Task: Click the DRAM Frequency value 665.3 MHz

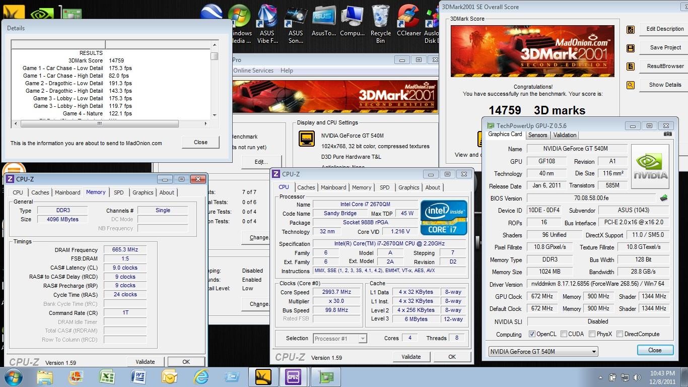Action: coord(125,250)
